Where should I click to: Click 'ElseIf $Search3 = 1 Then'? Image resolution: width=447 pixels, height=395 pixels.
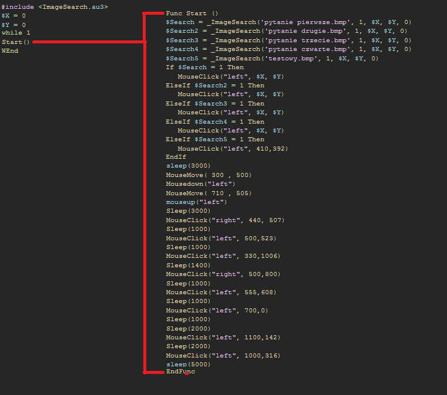pos(215,104)
